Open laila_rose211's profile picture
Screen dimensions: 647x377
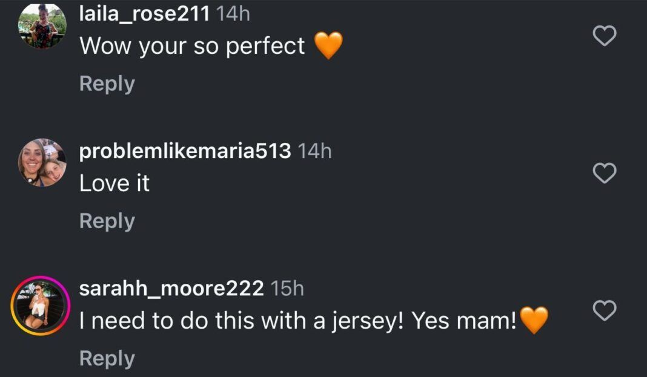42,25
